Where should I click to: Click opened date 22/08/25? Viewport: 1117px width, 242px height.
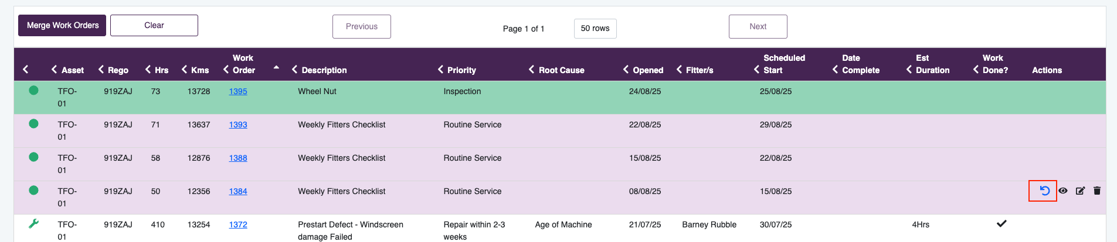(x=645, y=125)
